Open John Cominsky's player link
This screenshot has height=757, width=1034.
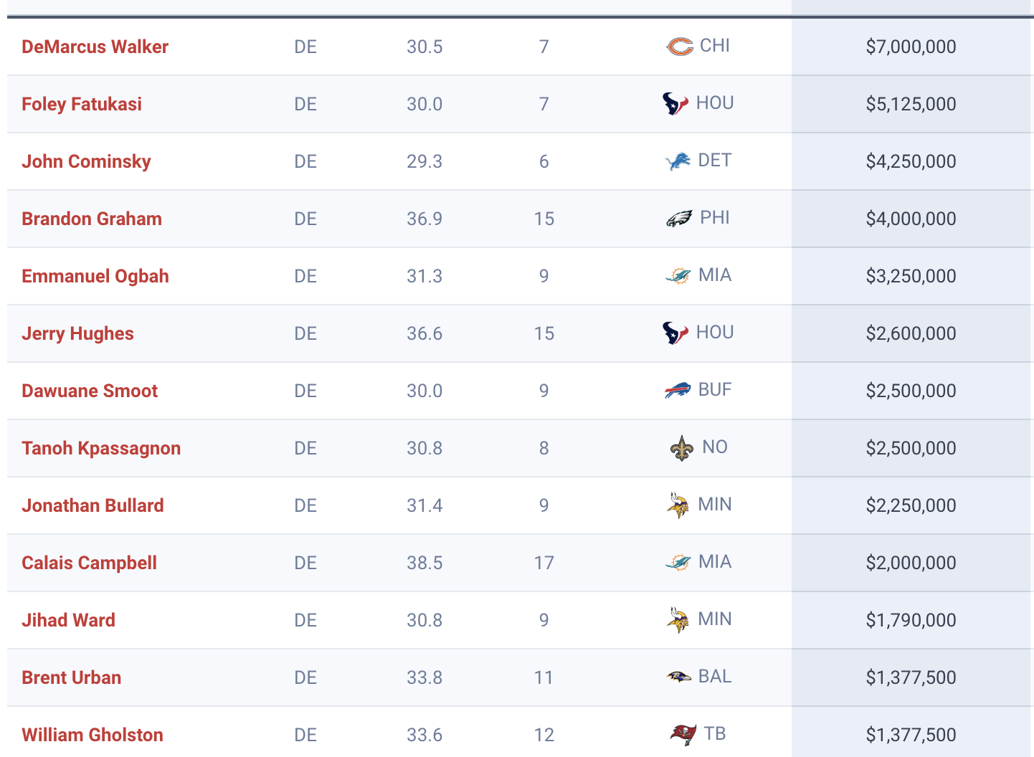coord(86,161)
